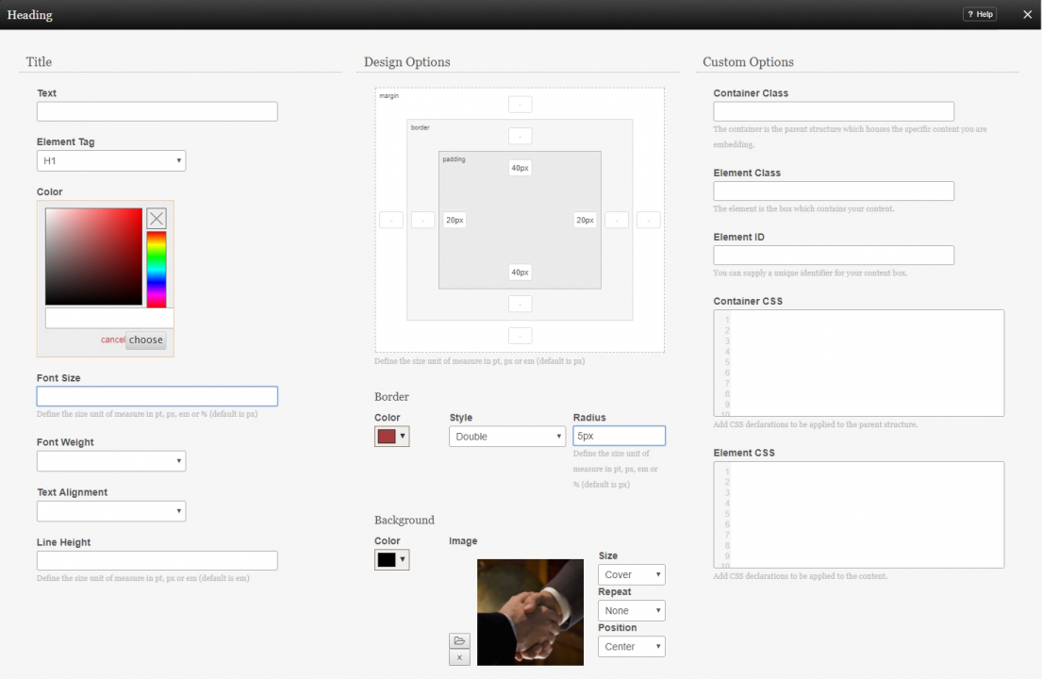Viewport: 1042px width, 679px height.
Task: Focus the Element Class input
Action: click(834, 191)
